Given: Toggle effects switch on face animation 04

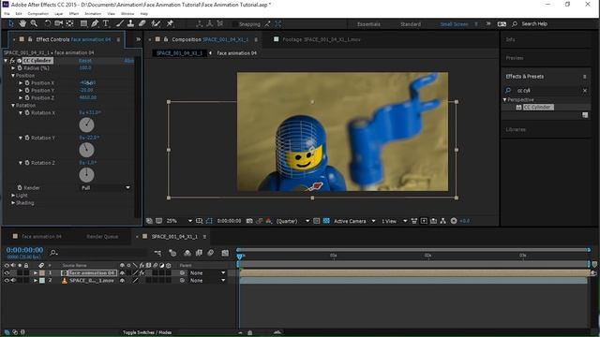Looking at the screenshot, I should [x=142, y=272].
